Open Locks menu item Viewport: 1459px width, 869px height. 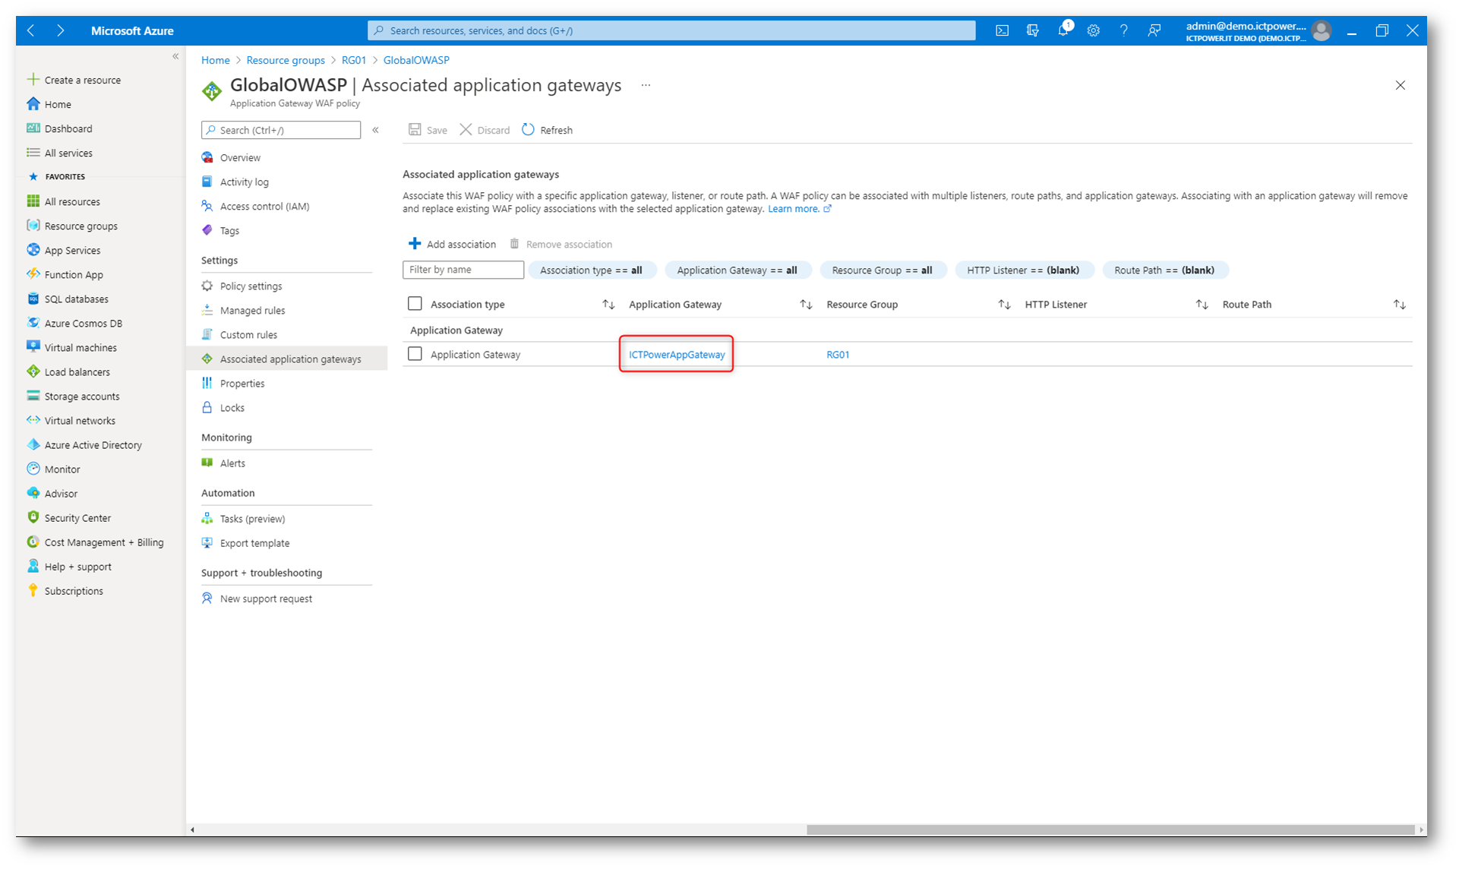pos(232,407)
